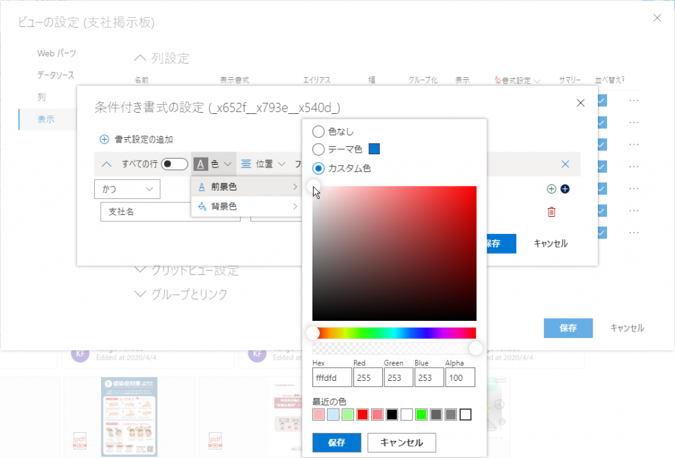Image resolution: width=675 pixels, height=458 pixels.
Task: Choose the テーマ色 radio option
Action: point(318,150)
